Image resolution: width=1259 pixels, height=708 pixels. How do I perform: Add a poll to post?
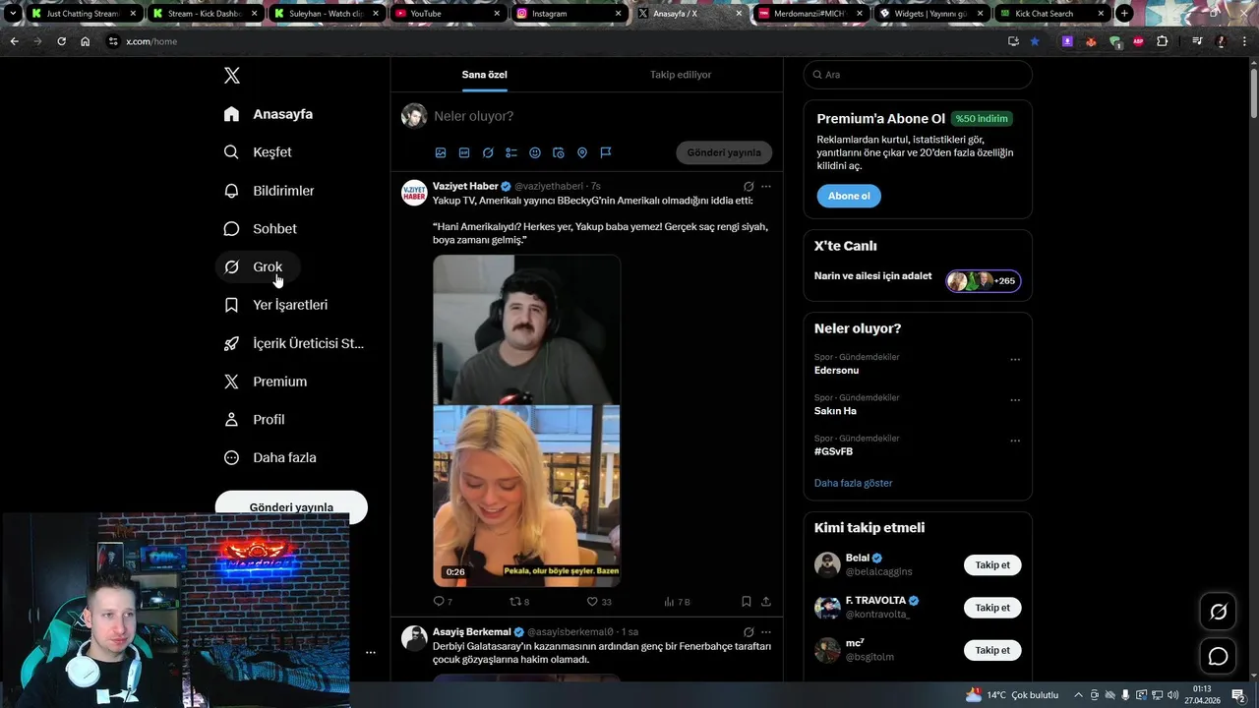(x=511, y=152)
